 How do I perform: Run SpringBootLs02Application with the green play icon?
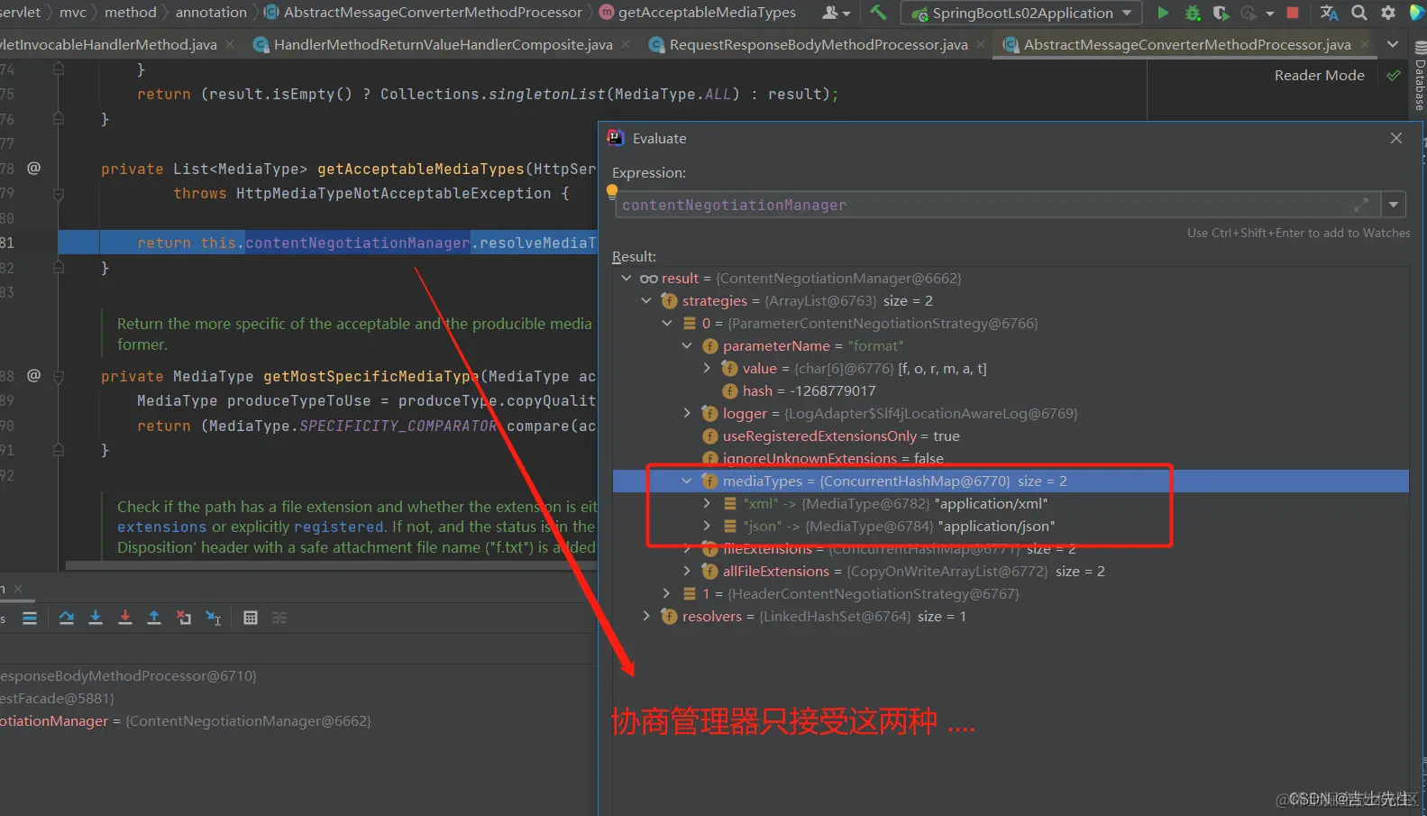point(1163,13)
